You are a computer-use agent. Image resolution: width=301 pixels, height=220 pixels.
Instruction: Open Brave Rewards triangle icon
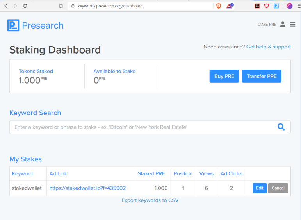(230, 6)
